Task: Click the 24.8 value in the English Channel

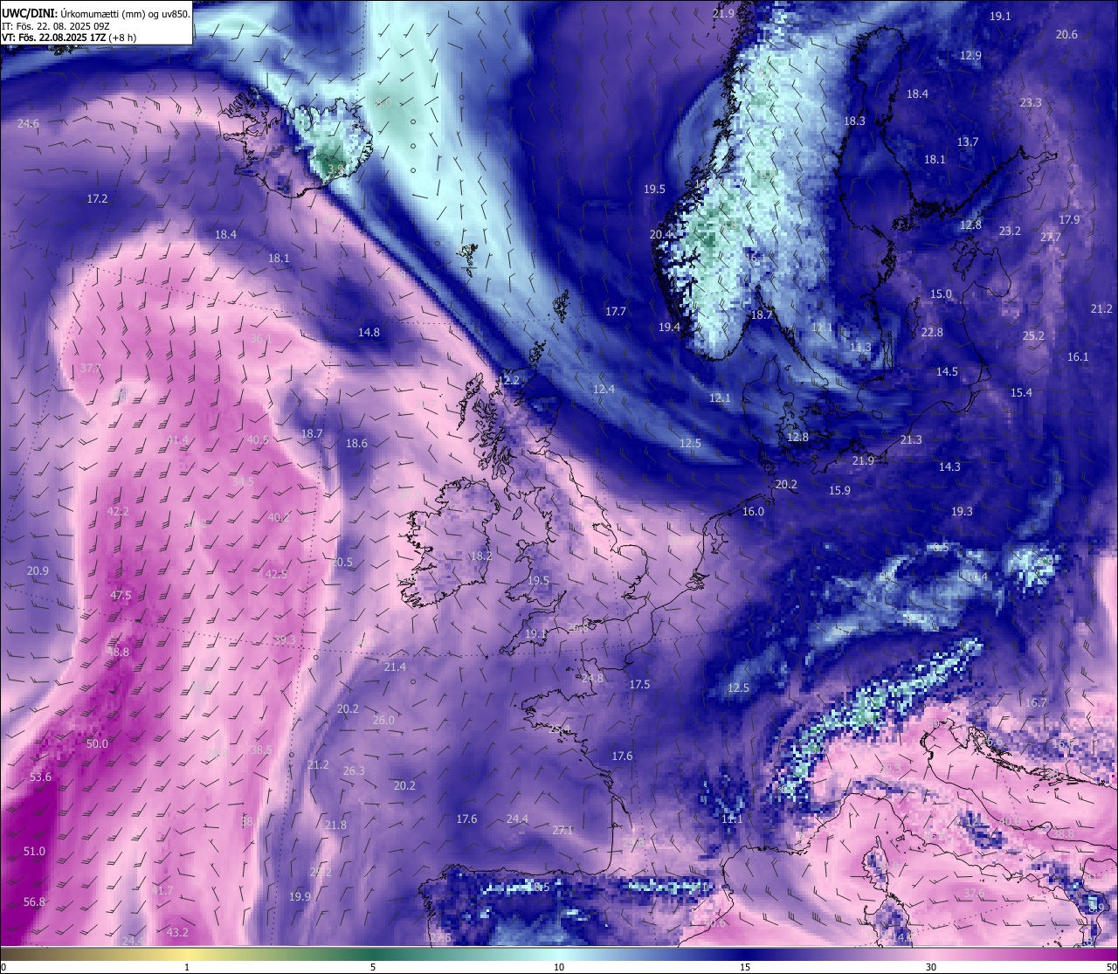Action: pyautogui.click(x=592, y=679)
